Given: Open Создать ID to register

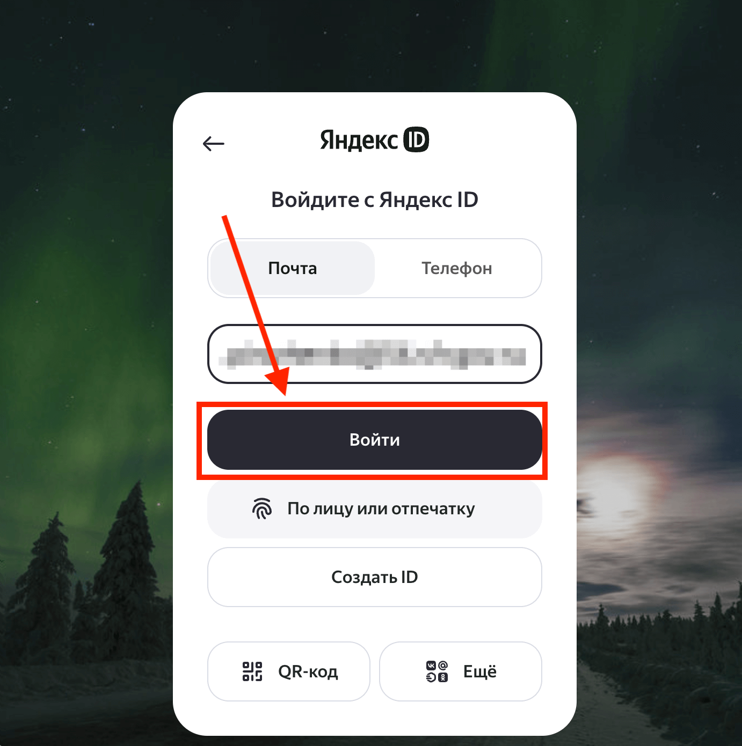Looking at the screenshot, I should pyautogui.click(x=375, y=577).
